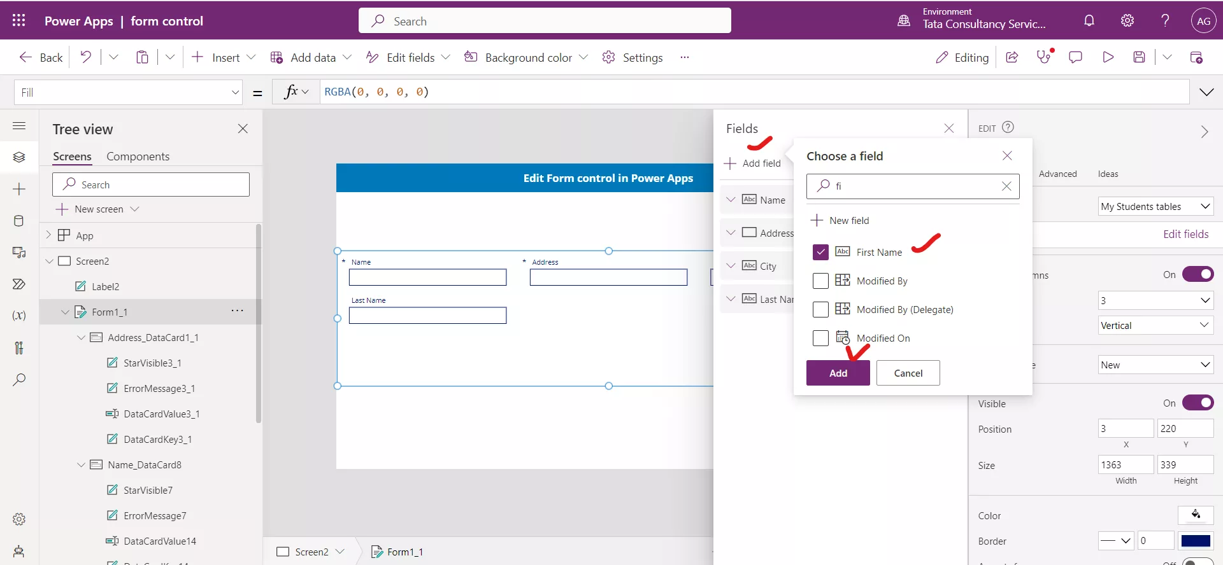Switch to the Screens tab
1223x565 pixels.
(72, 157)
